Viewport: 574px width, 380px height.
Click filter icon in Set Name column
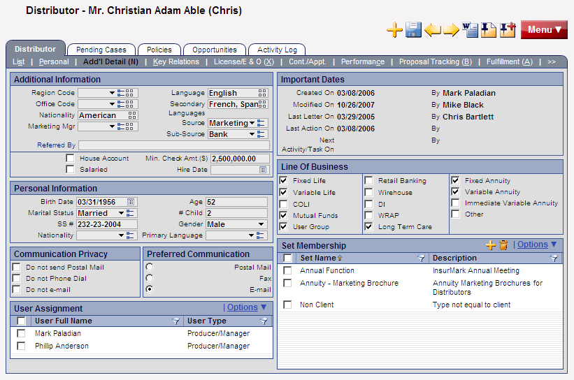pos(421,258)
